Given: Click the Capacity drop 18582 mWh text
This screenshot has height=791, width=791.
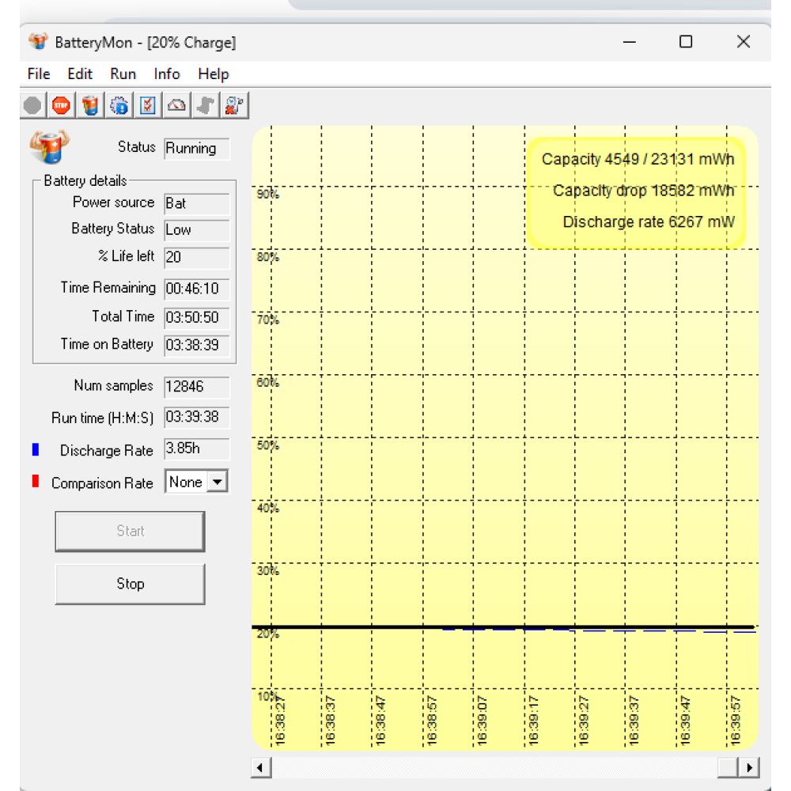Looking at the screenshot, I should (643, 191).
